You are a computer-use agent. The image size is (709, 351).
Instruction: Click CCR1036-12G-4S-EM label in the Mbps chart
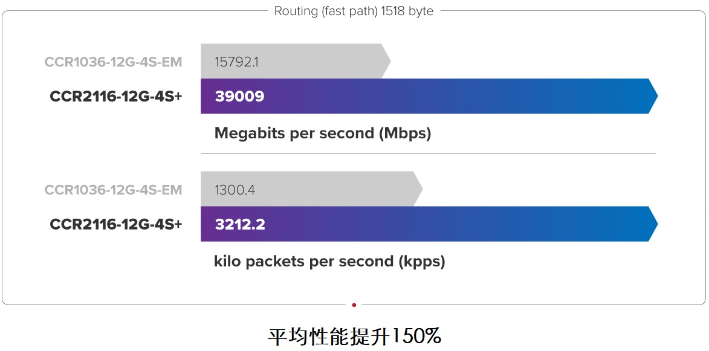[113, 62]
